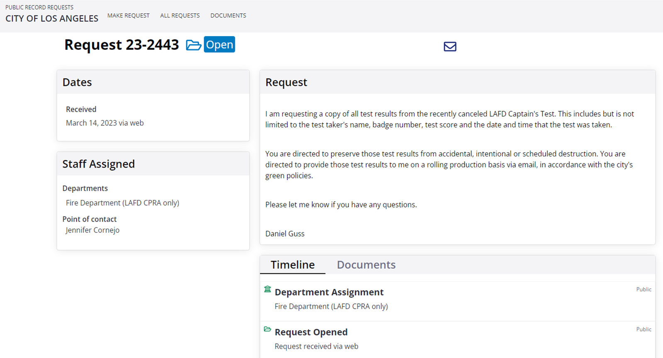Click the Department Assignment building icon

[x=268, y=289]
